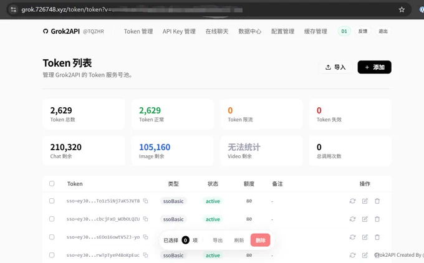Go to 数据中心 page
This screenshot has height=263, width=424.
tap(250, 31)
